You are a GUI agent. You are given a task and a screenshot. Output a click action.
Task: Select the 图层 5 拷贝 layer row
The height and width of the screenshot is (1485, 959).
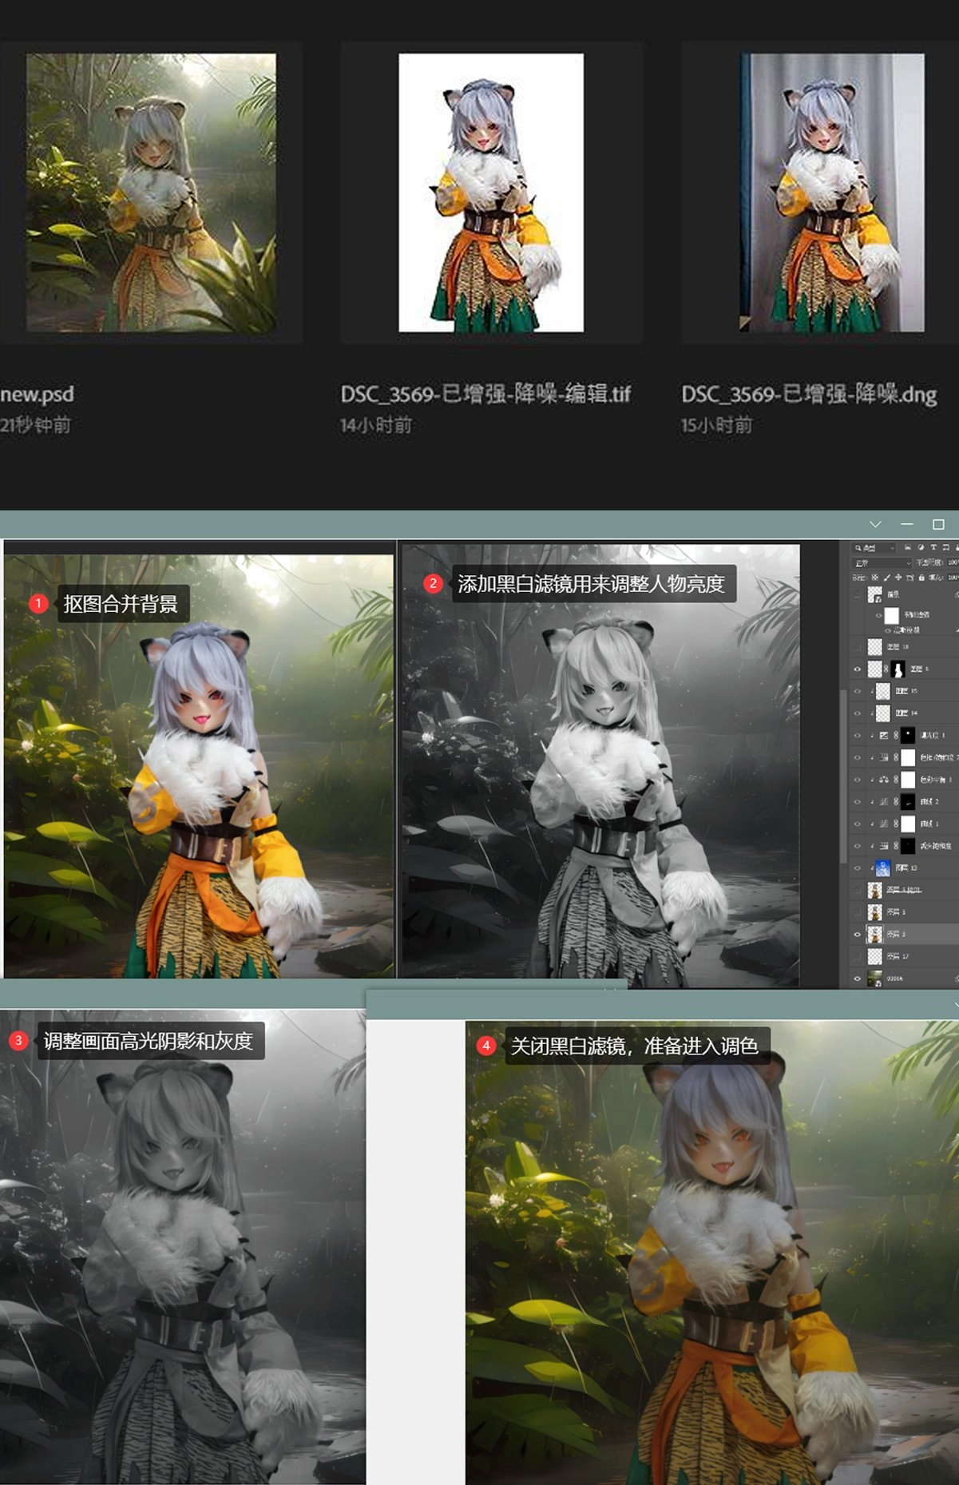click(904, 890)
